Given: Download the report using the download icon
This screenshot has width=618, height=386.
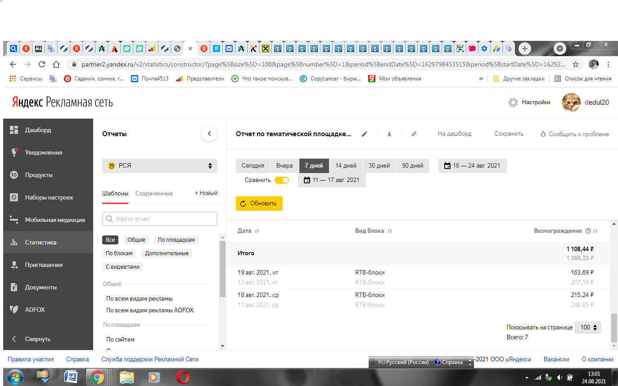Looking at the screenshot, I should point(389,134).
